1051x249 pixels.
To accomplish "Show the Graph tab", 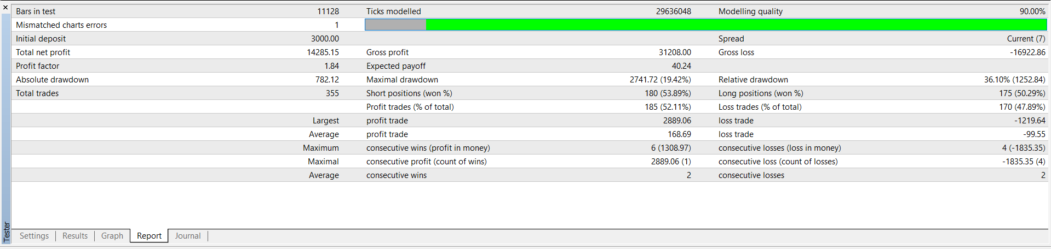I will tap(112, 236).
